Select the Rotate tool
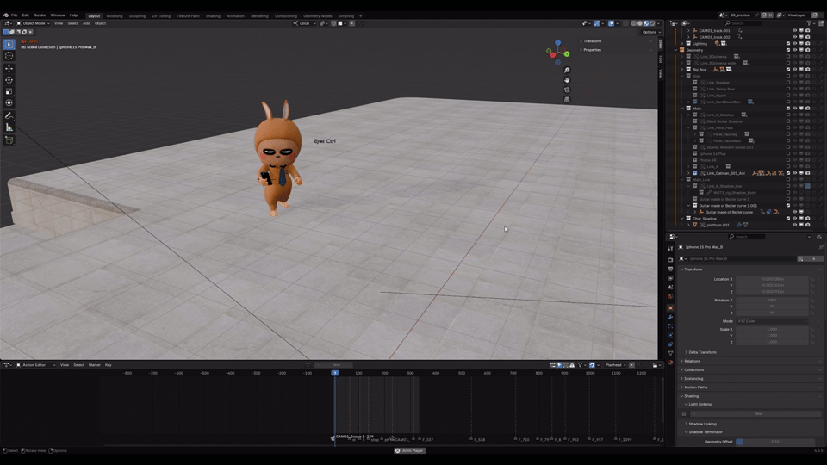 (x=9, y=80)
